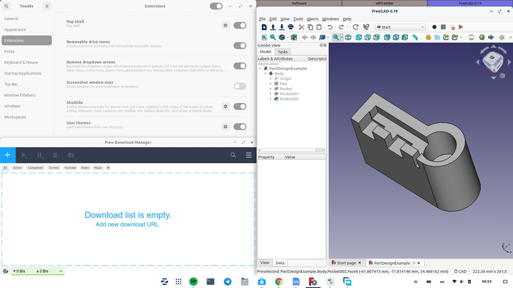
Task: Open Free Download Manager hamburger menu
Action: coord(249,155)
